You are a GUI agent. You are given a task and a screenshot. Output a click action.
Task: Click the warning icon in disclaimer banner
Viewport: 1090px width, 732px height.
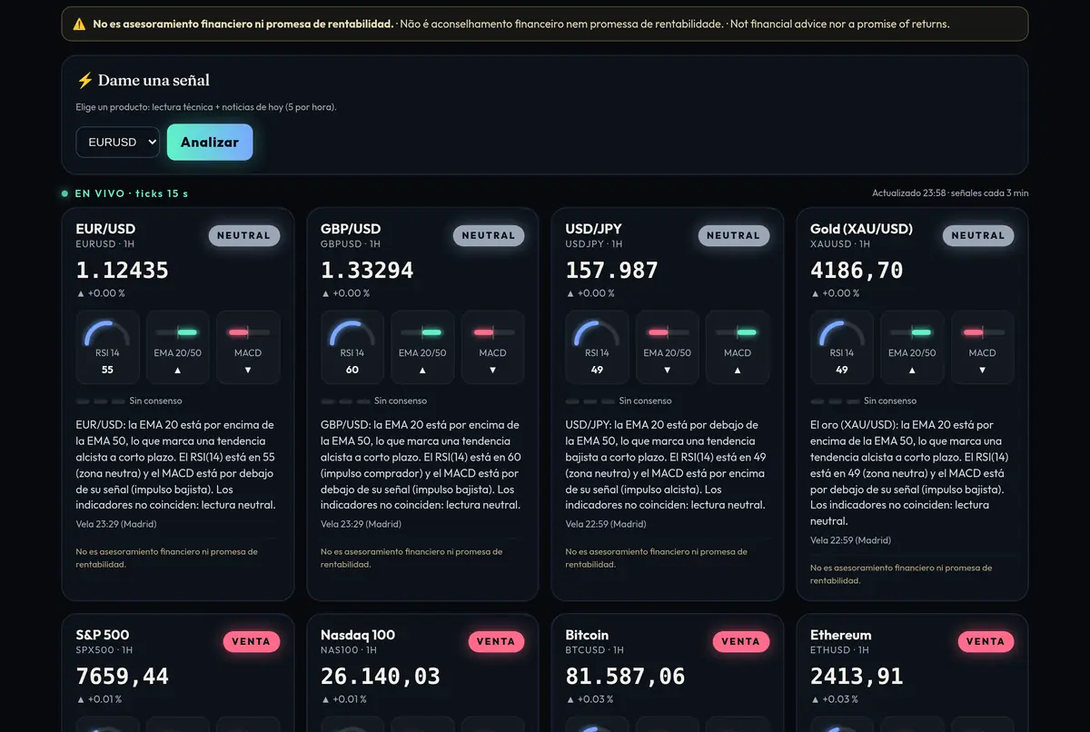tap(80, 24)
